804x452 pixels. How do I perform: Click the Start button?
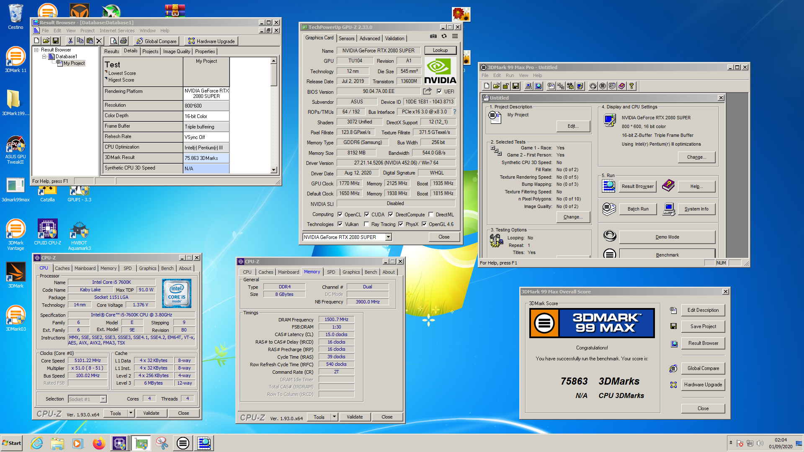[12, 443]
